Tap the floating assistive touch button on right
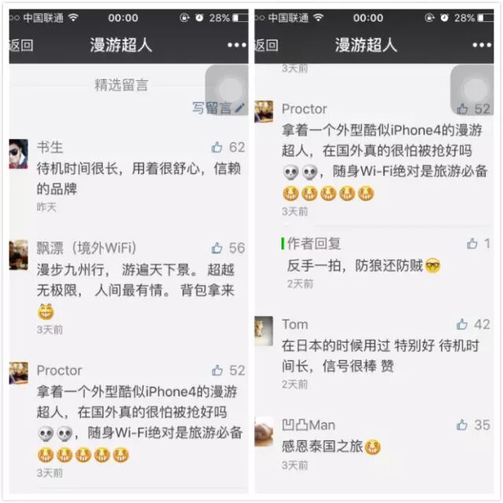Viewport: 503px width, 503px height. (472, 89)
